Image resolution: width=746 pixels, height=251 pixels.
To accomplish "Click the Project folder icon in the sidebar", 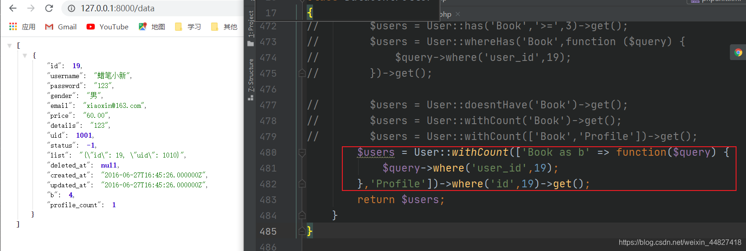I will pos(251,43).
